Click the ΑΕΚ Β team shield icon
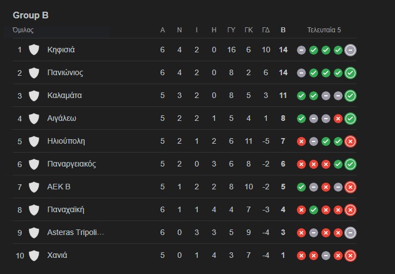Image resolution: width=395 pixels, height=274 pixels. tap(34, 187)
